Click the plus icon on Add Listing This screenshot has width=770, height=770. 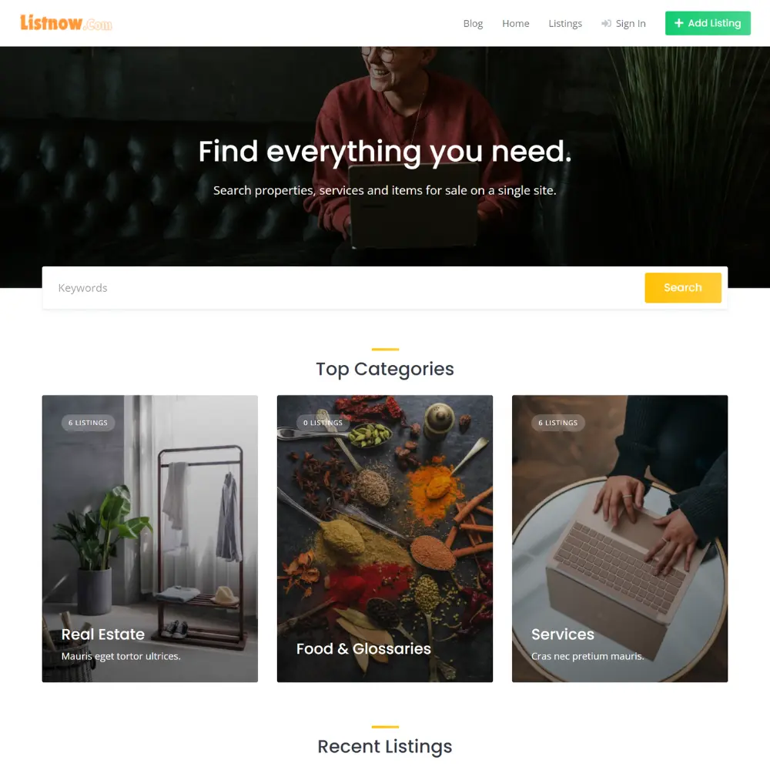pos(678,23)
